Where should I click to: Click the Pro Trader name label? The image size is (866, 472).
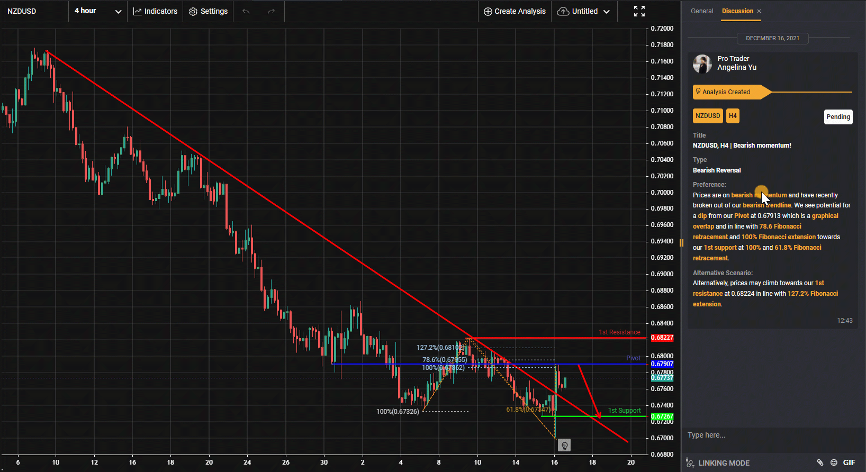[x=733, y=59]
